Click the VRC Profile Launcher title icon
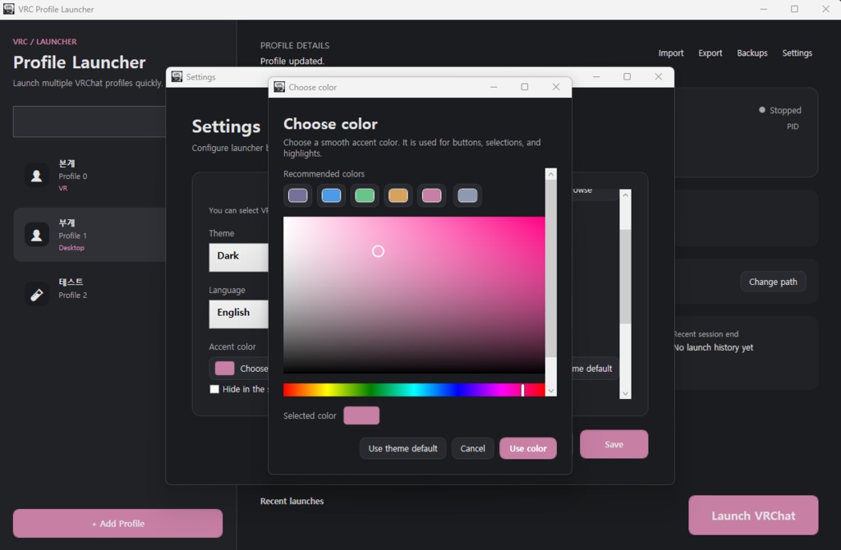The height and width of the screenshot is (550, 841). [8, 9]
